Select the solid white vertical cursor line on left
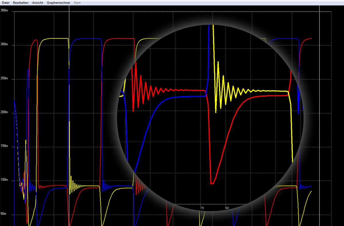The image size is (344, 226). [x=69, y=115]
